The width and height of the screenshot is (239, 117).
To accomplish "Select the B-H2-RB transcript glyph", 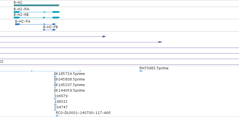I will click(37, 18).
